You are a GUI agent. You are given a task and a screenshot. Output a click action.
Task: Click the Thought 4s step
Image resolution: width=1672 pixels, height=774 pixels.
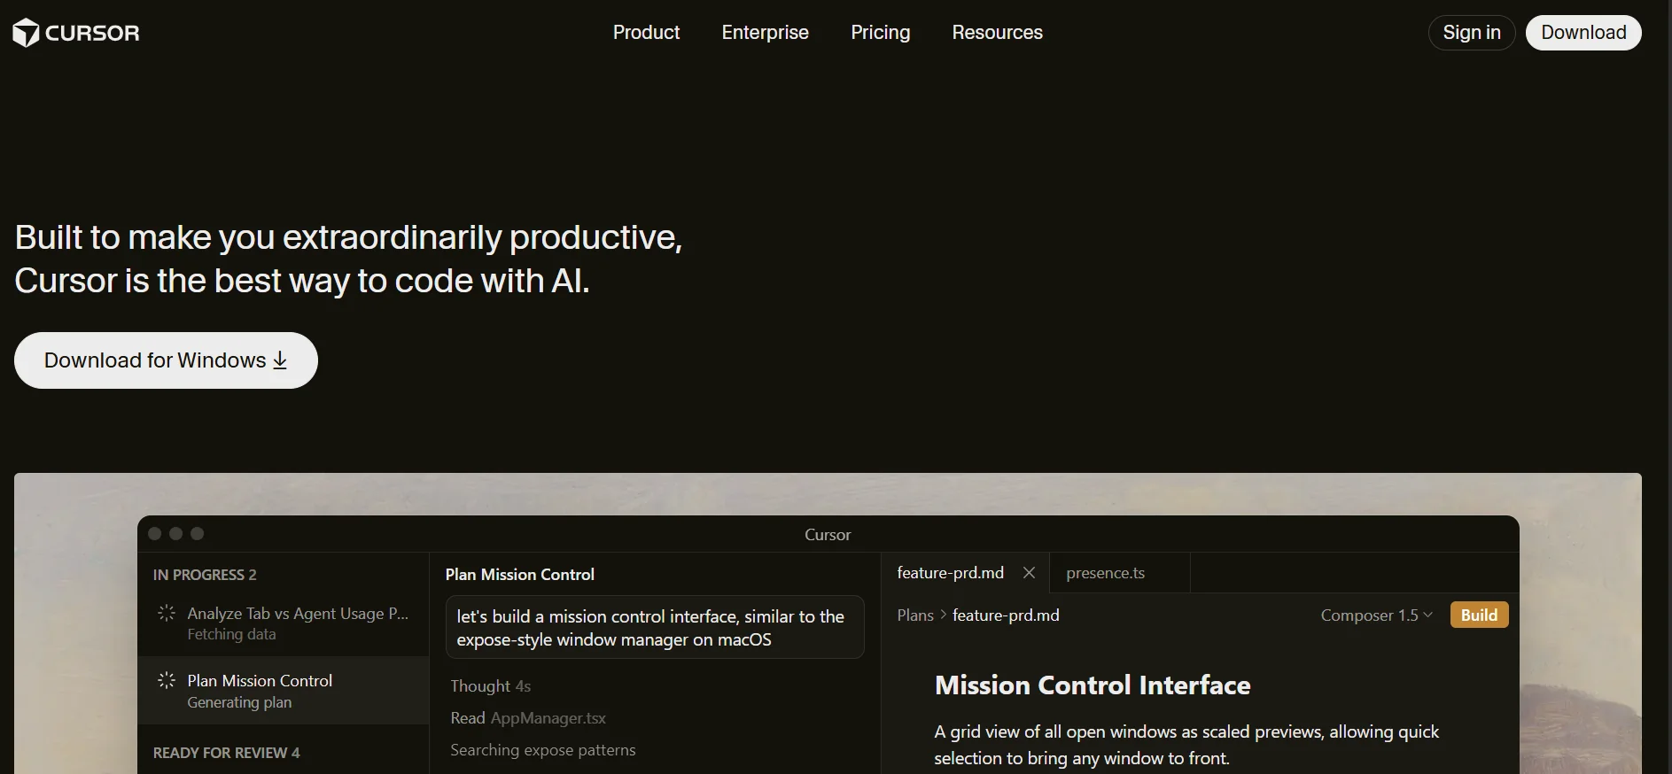pos(490,686)
